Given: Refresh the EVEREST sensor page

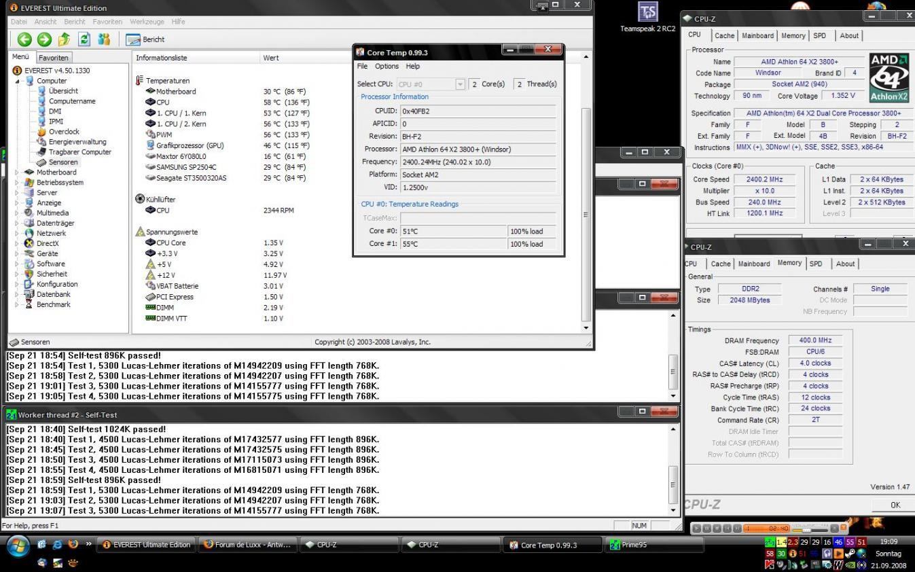Looking at the screenshot, I should tap(84, 39).
